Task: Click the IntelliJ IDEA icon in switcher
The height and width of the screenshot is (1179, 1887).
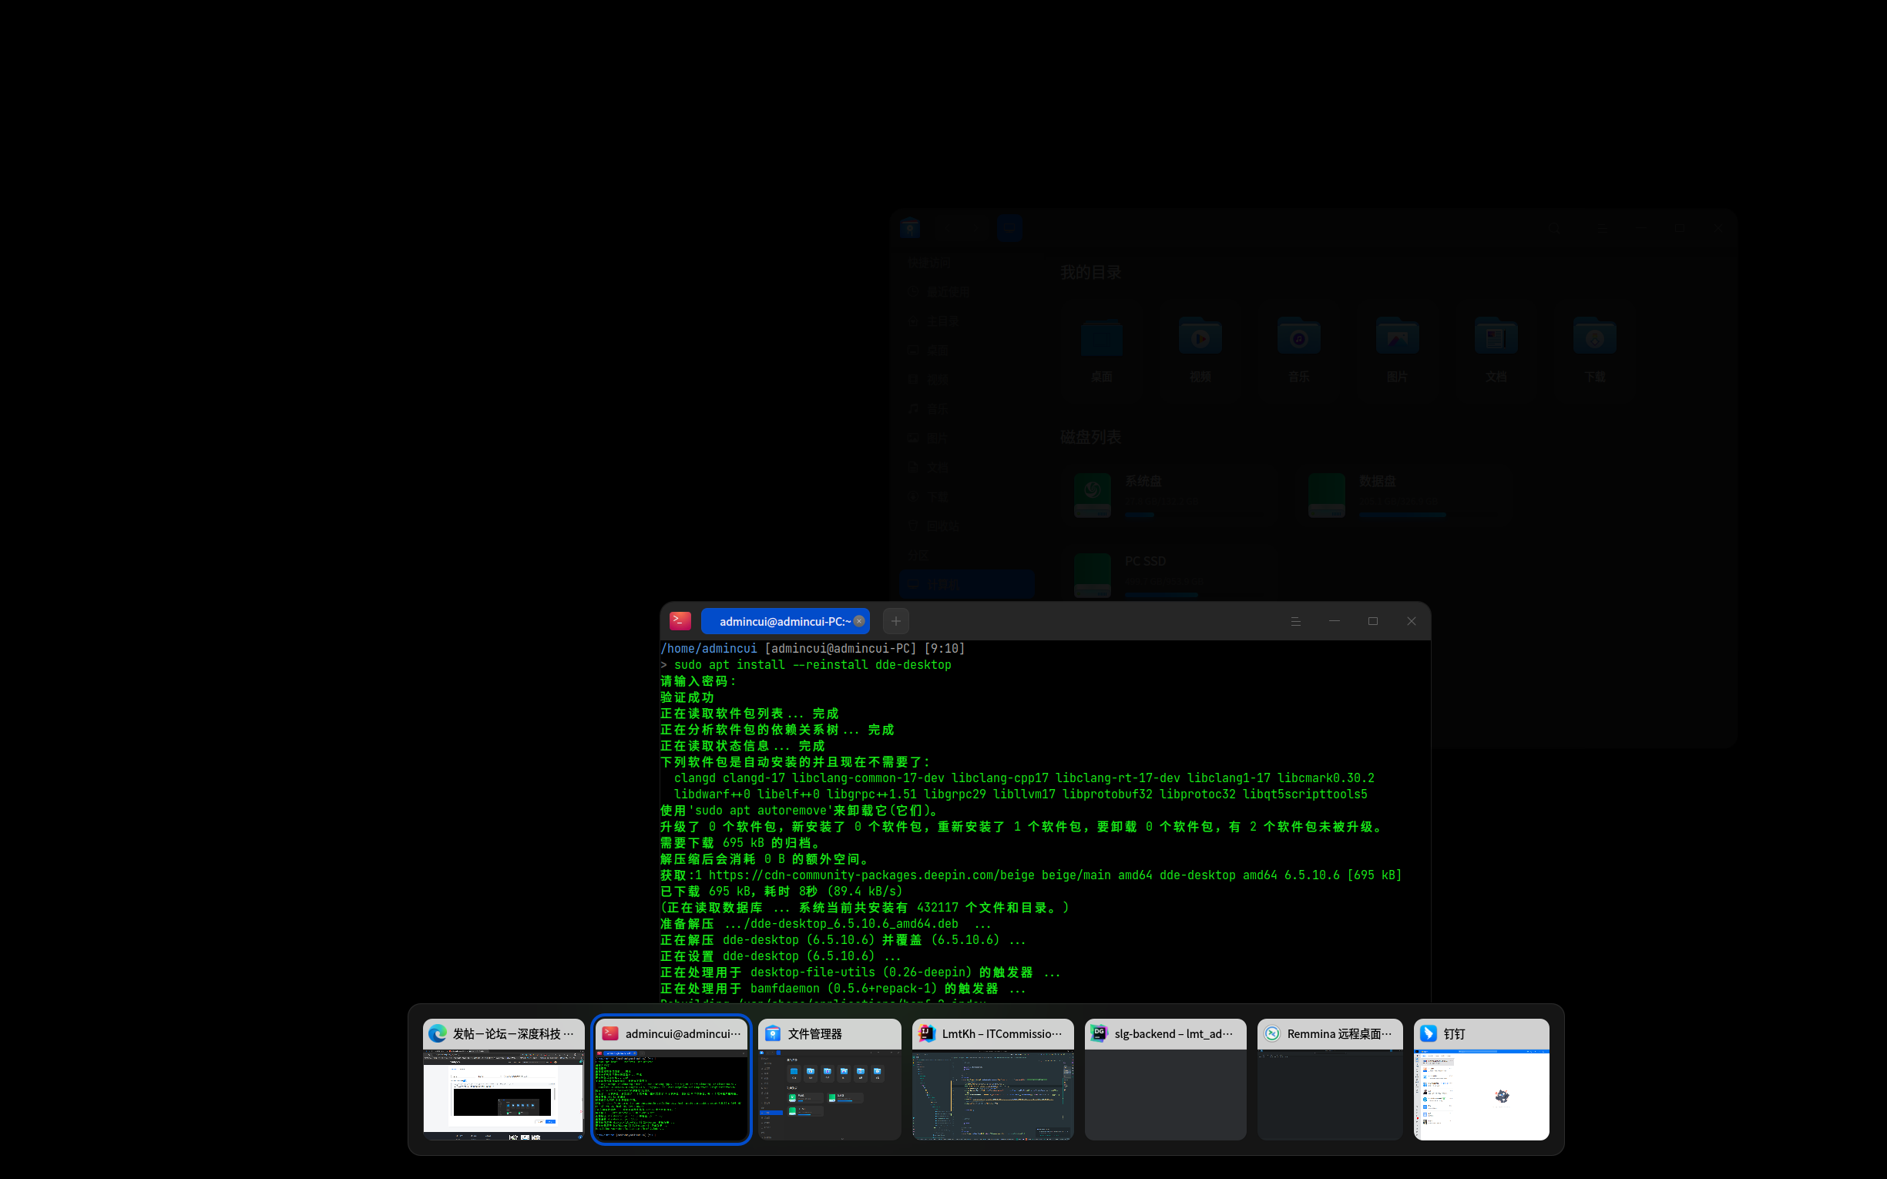Action: point(927,1033)
